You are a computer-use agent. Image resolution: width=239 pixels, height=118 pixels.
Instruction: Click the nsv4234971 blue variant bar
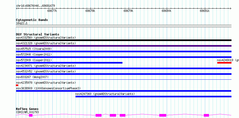click(x=124, y=68)
